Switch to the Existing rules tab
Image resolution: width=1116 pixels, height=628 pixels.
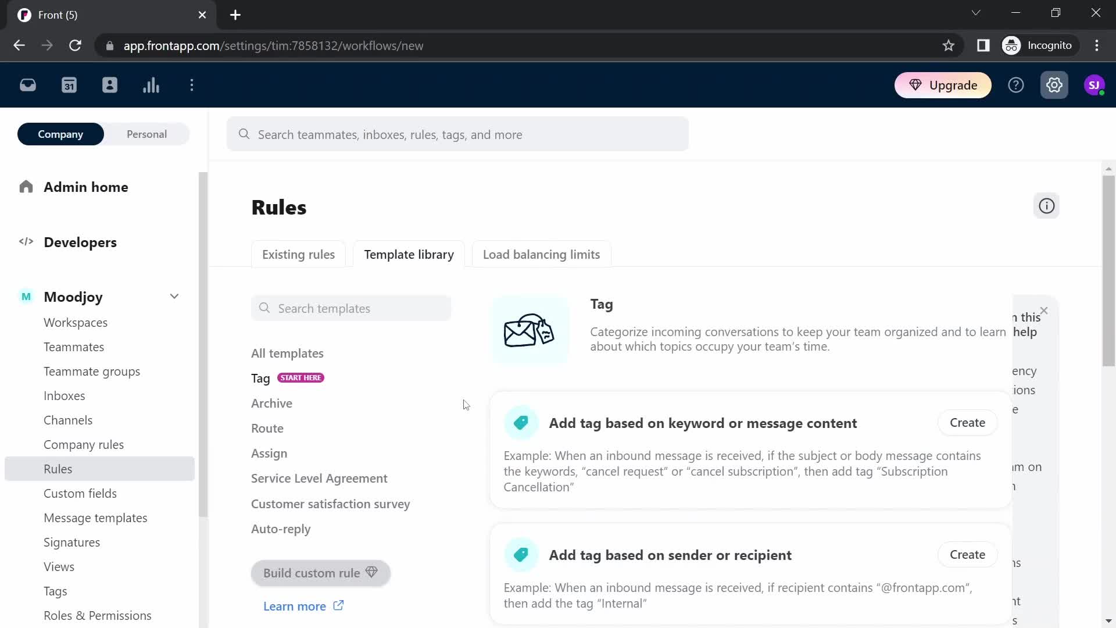(x=298, y=254)
